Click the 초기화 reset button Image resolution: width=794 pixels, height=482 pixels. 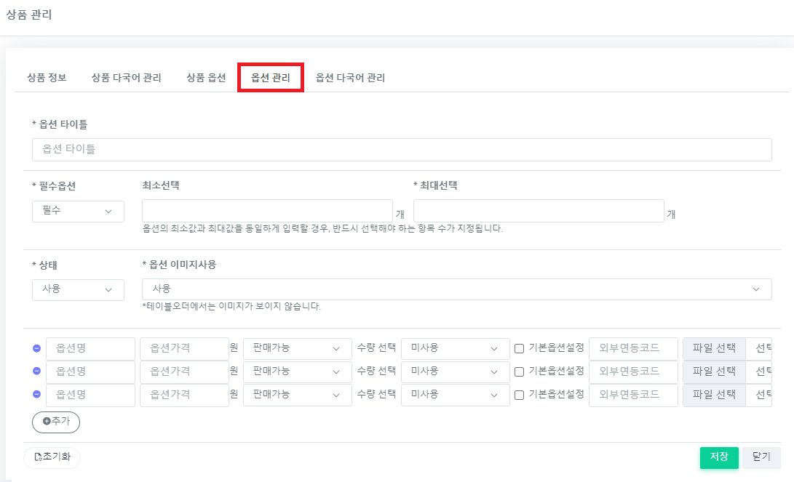pos(52,457)
